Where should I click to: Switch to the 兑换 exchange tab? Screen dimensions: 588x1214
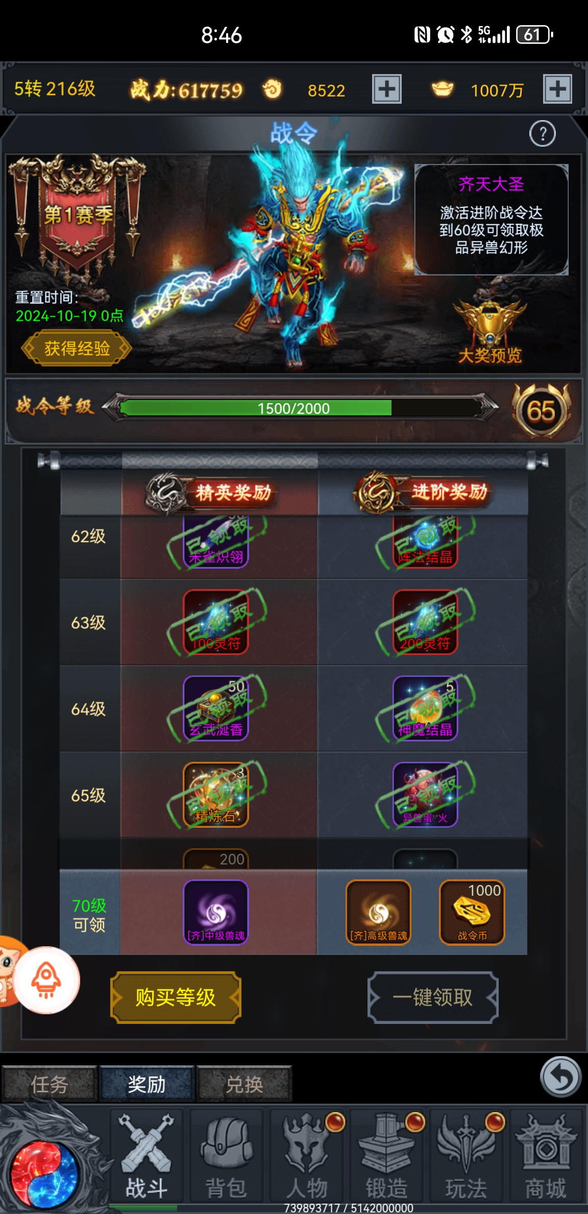pos(244,1084)
